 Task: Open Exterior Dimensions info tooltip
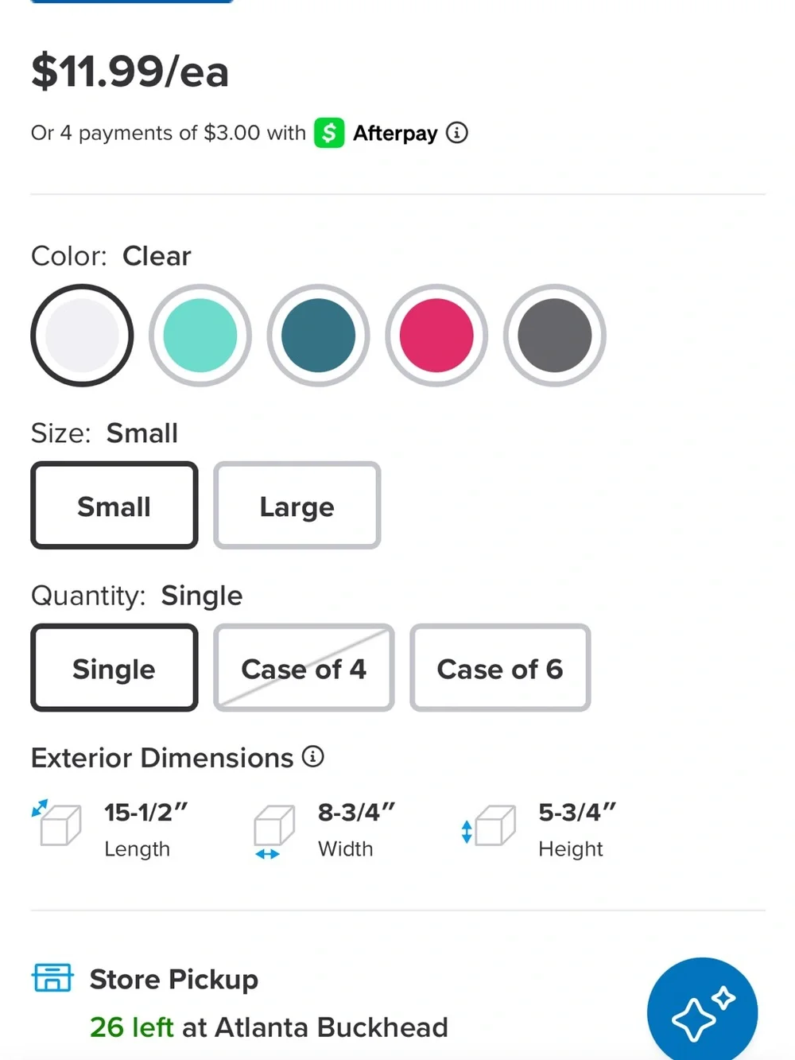(x=313, y=756)
